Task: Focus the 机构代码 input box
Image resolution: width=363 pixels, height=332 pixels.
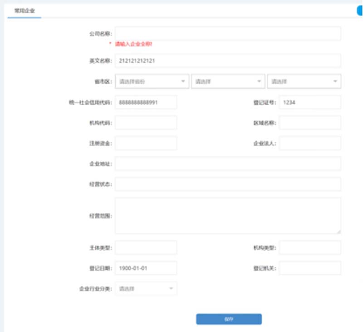Action: coord(146,122)
